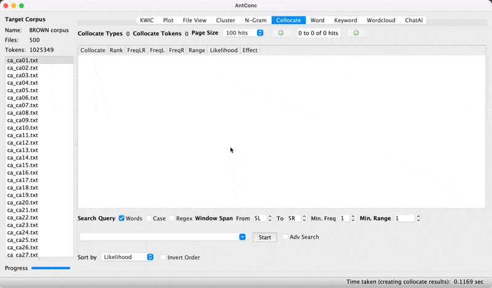The width and height of the screenshot is (492, 288).
Task: Sort by the Likelihood column header
Action: point(223,50)
